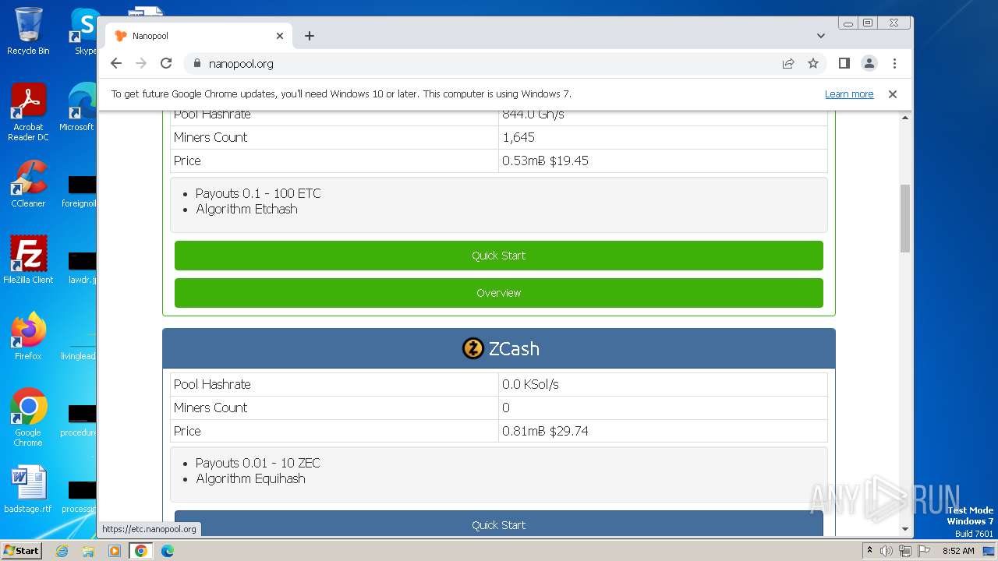Toggle Chrome side panel icon
The image size is (998, 561).
click(844, 64)
